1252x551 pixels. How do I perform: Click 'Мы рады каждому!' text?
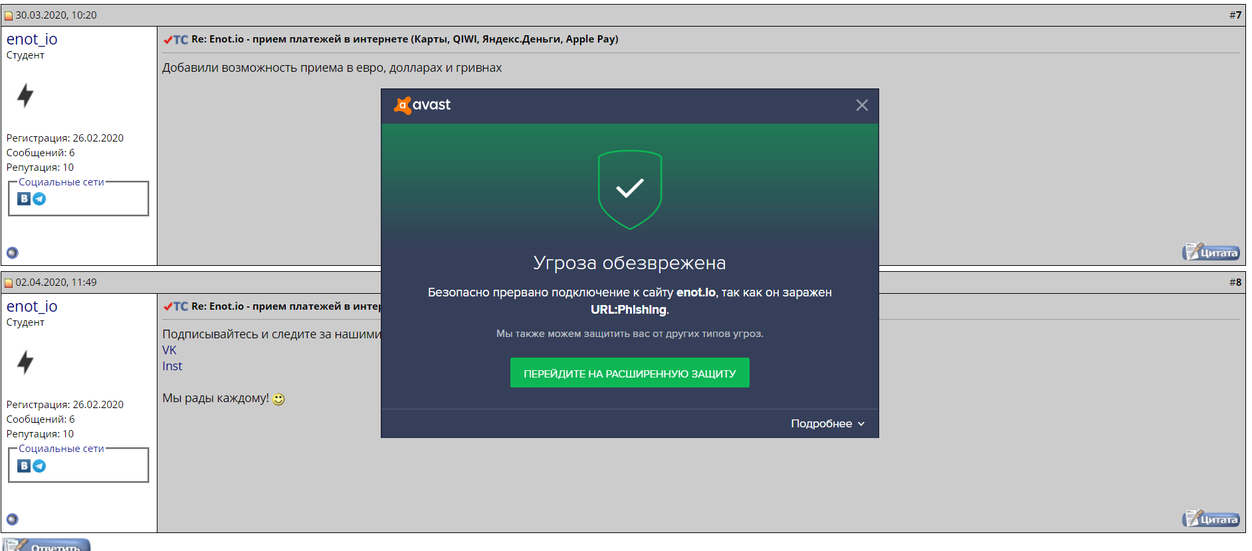(215, 398)
